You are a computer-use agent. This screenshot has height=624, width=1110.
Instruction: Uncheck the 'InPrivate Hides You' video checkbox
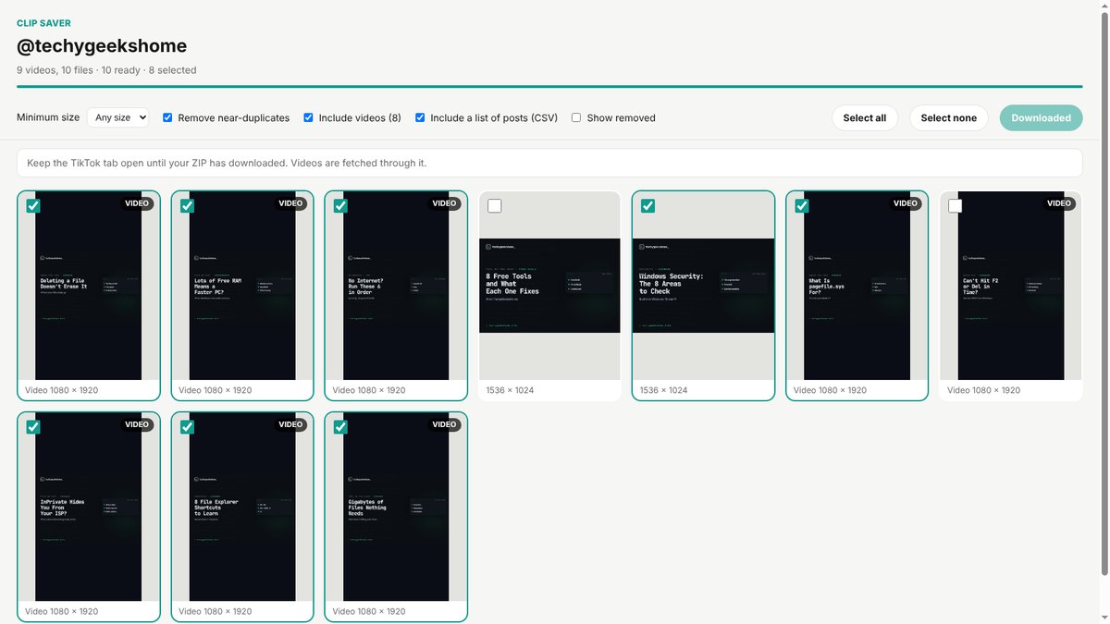[x=33, y=427]
